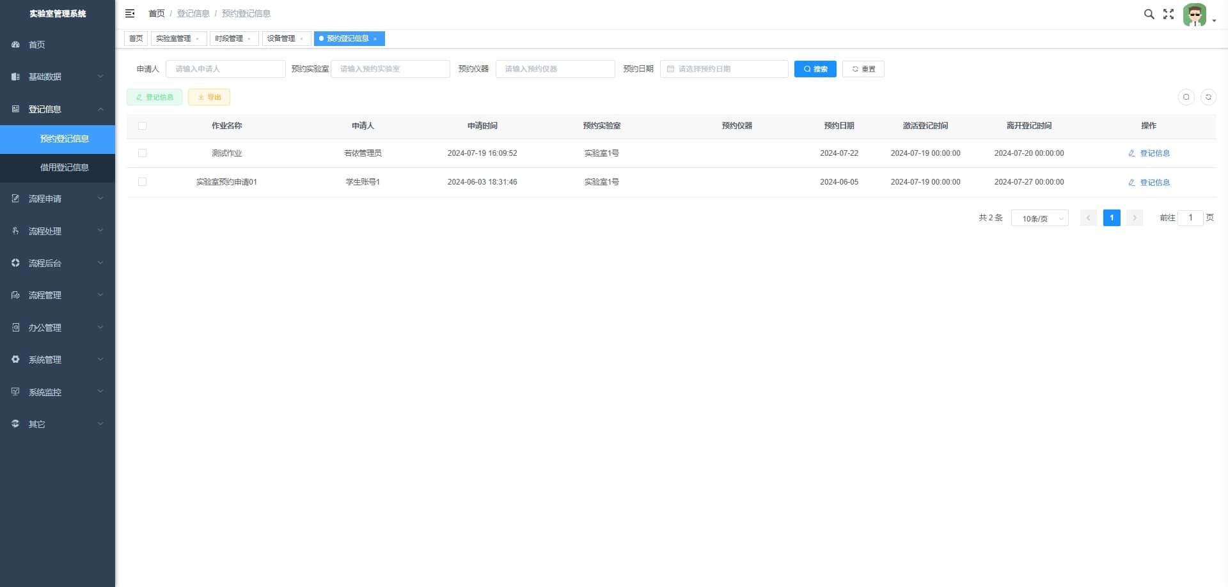Click the 流程处理 sidebar icon
This screenshot has width=1228, height=587.
pyautogui.click(x=15, y=231)
